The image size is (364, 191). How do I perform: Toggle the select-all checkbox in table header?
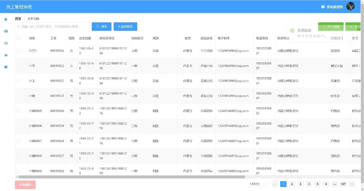19,38
